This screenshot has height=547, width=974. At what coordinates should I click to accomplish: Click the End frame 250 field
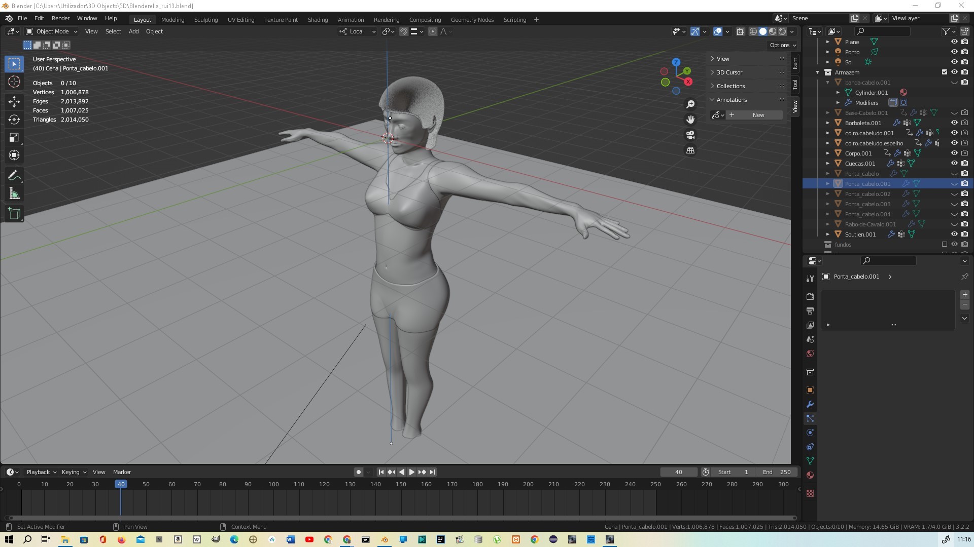click(776, 472)
